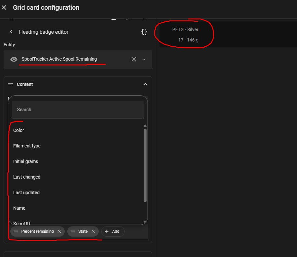The width and height of the screenshot is (297, 257).
Task: Remove the Percent remaining chip
Action: 59,231
